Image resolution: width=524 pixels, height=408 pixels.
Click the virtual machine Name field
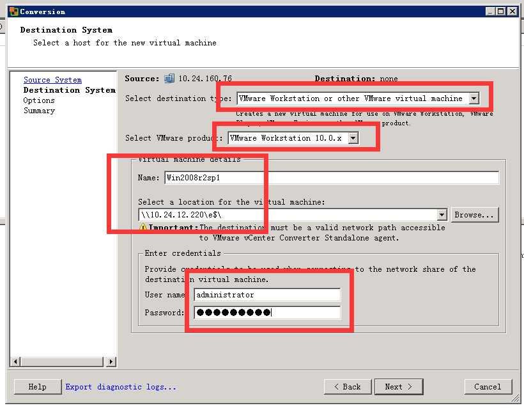point(332,178)
